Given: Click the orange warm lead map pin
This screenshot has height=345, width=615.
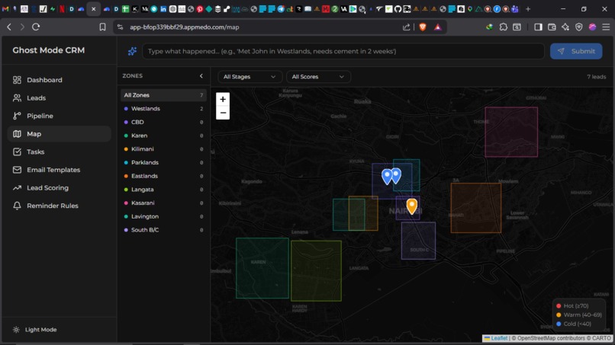Looking at the screenshot, I should point(412,206).
